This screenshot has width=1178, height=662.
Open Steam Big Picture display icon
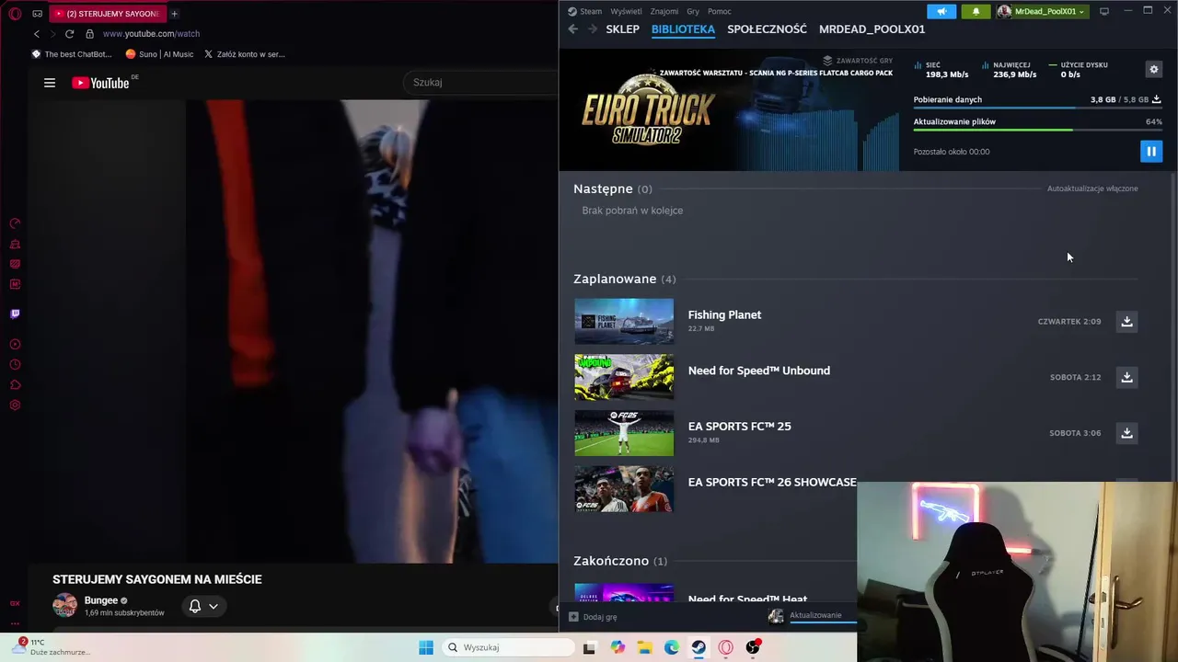pyautogui.click(x=1104, y=11)
